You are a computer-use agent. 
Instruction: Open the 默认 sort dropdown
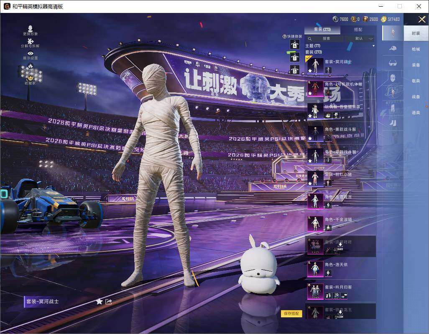pos(360,39)
